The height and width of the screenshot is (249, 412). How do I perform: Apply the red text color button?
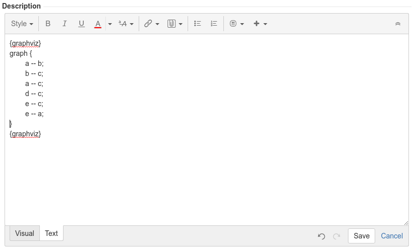tap(98, 24)
